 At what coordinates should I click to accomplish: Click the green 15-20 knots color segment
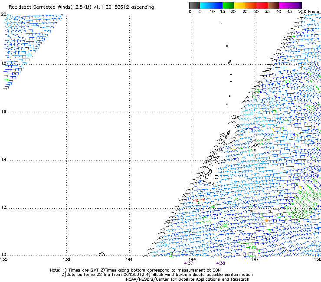[x=228, y=5]
